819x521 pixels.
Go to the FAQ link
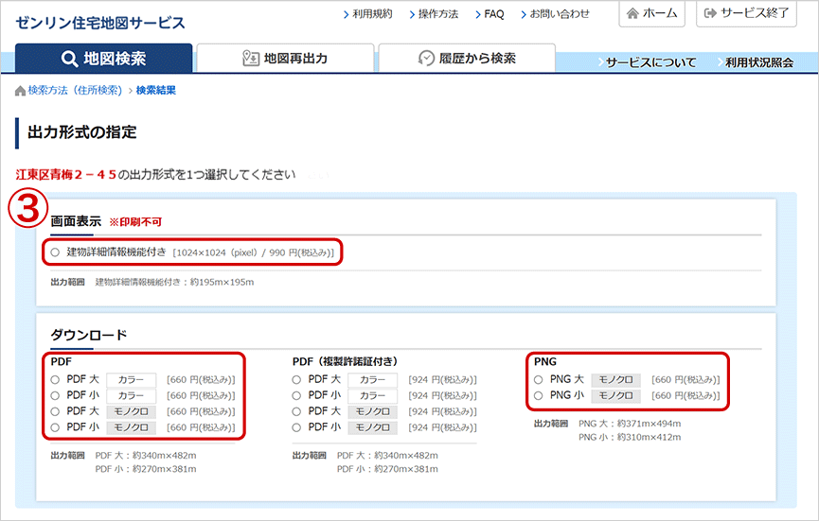tap(493, 14)
